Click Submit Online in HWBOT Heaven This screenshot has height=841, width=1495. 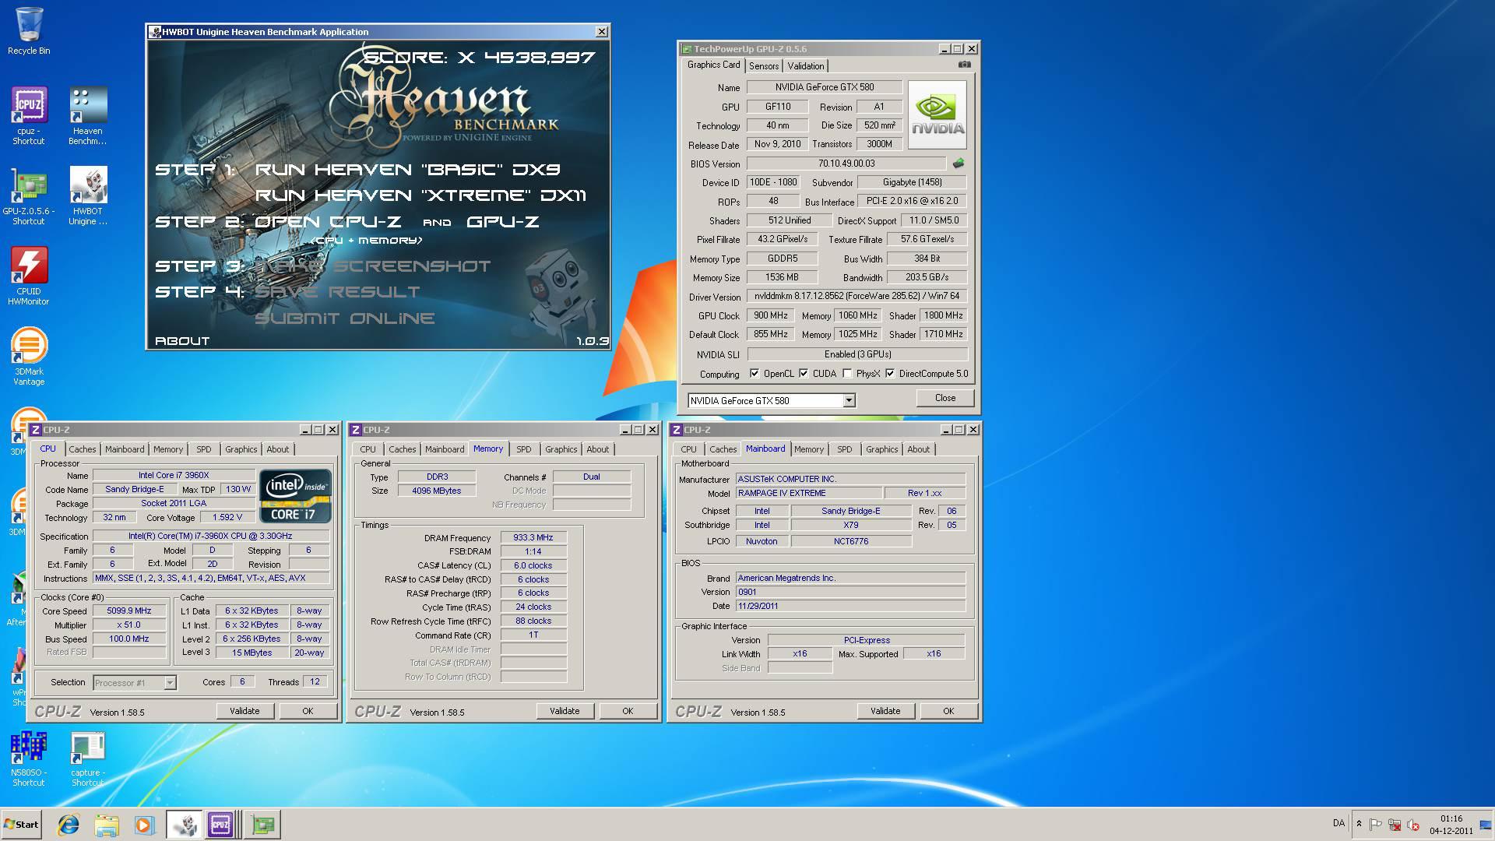pos(344,318)
